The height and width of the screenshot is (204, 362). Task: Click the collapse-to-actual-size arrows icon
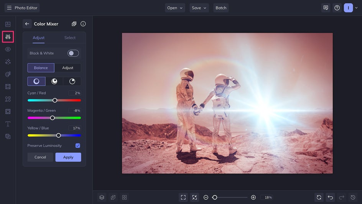tap(195, 197)
